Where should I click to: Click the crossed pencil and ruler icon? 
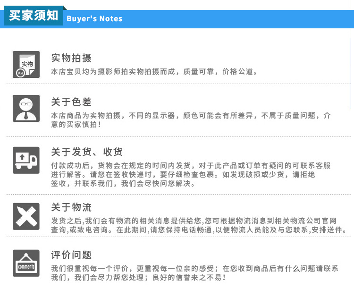(26, 216)
